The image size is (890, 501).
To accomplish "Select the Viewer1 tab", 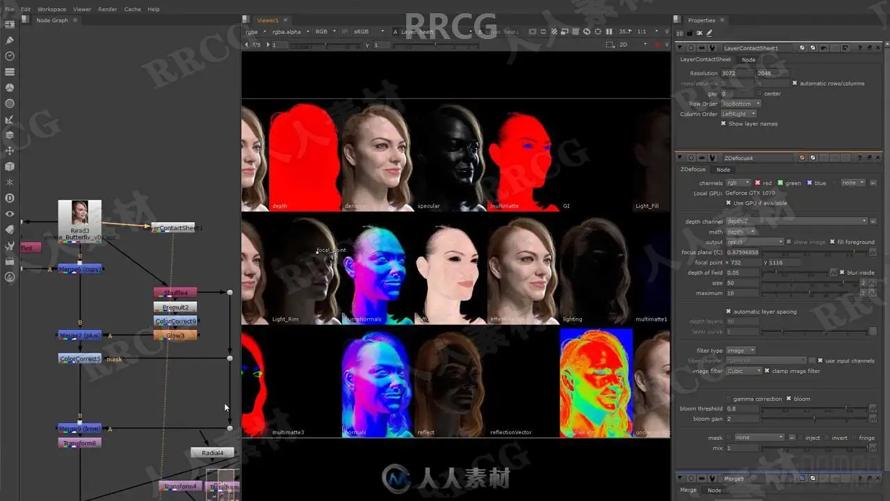I will click(x=268, y=20).
